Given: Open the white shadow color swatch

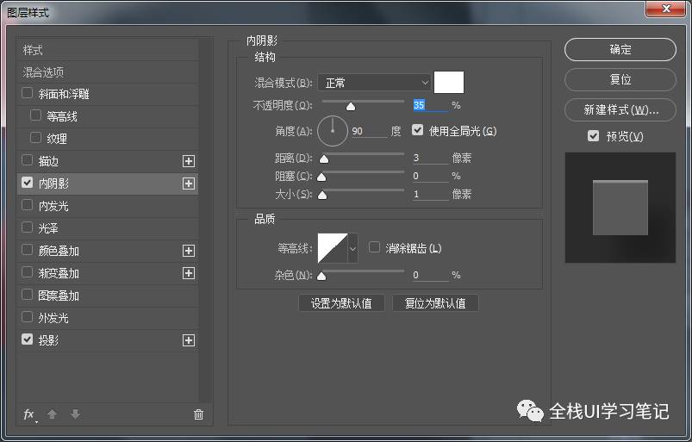Looking at the screenshot, I should pyautogui.click(x=449, y=82).
